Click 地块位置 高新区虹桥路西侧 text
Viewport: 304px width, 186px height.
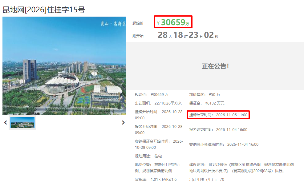tap(158, 168)
